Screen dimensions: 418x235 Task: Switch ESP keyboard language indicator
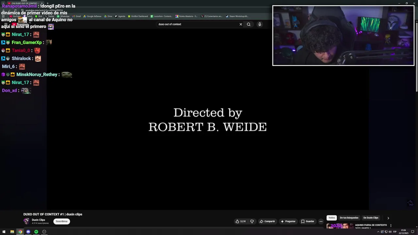pos(394,232)
